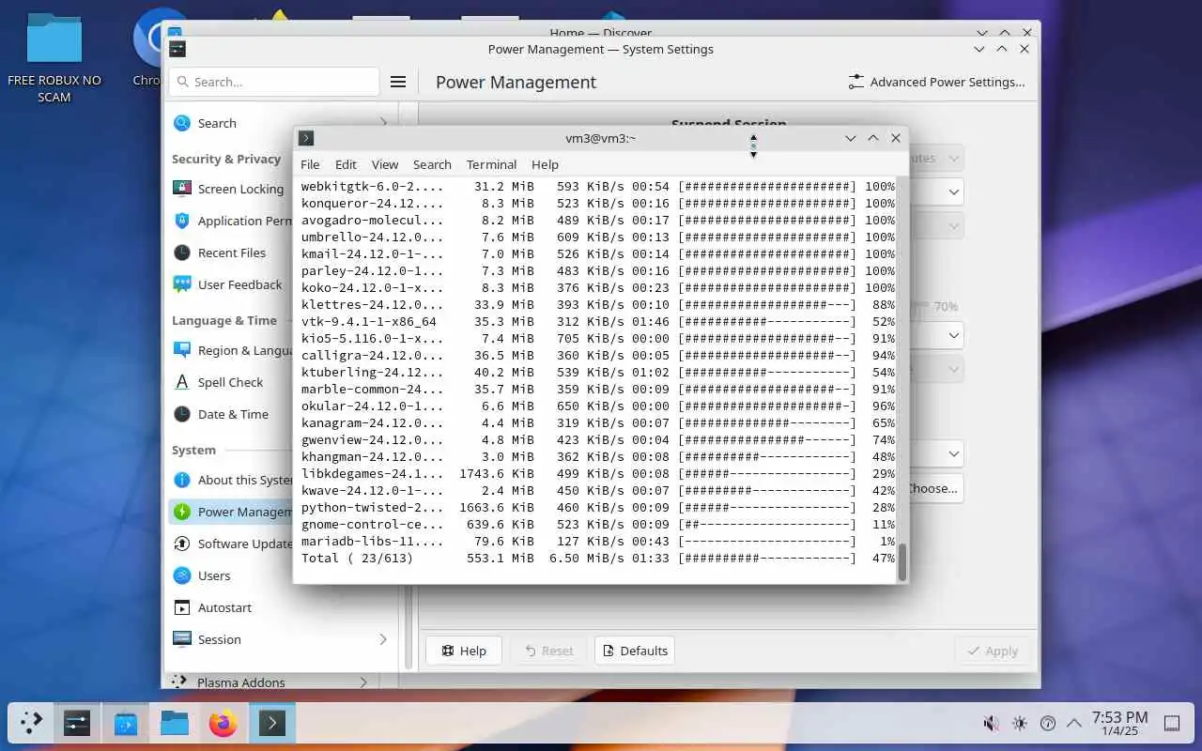Open Date & Time settings entry
This screenshot has width=1202, height=751.
pos(232,414)
